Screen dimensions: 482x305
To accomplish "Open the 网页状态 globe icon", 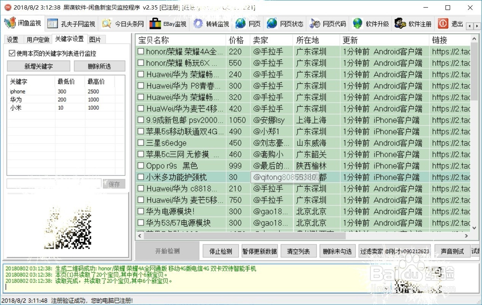I will coord(272,24).
